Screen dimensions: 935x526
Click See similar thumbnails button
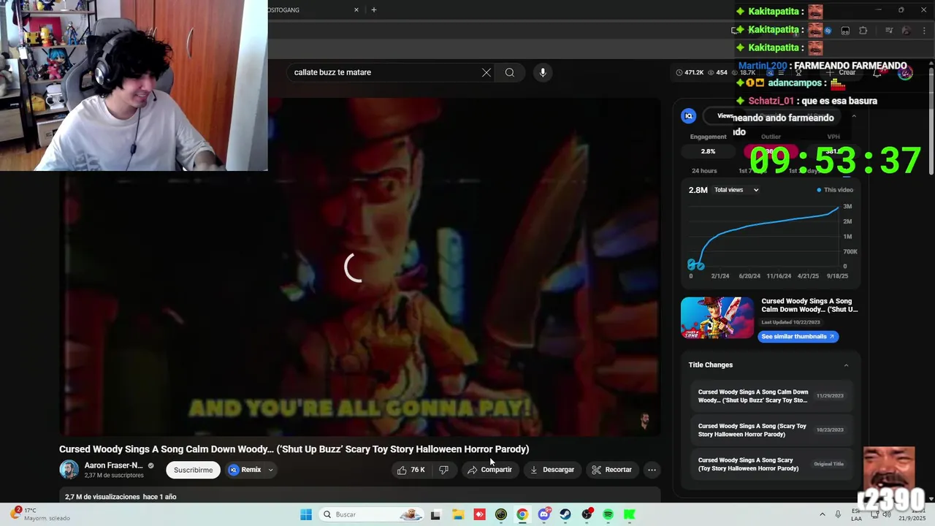(x=798, y=337)
